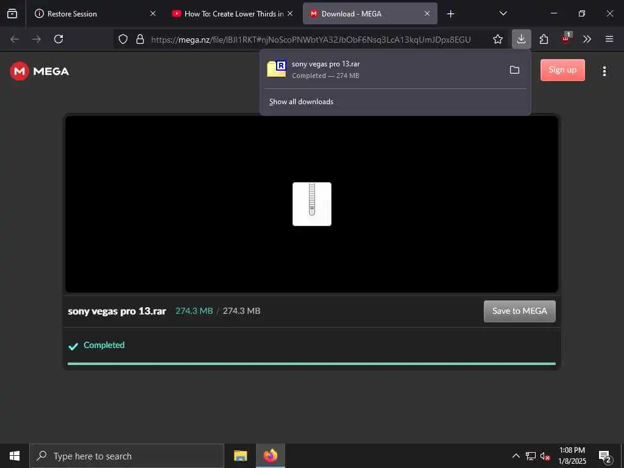Image resolution: width=624 pixels, height=468 pixels.
Task: Click the sony vegas pro 13.rar file name
Action: pos(117,311)
